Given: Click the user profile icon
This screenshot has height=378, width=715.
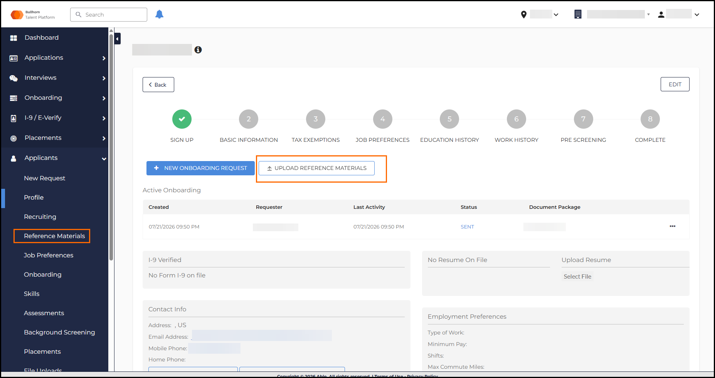Looking at the screenshot, I should (x=661, y=15).
